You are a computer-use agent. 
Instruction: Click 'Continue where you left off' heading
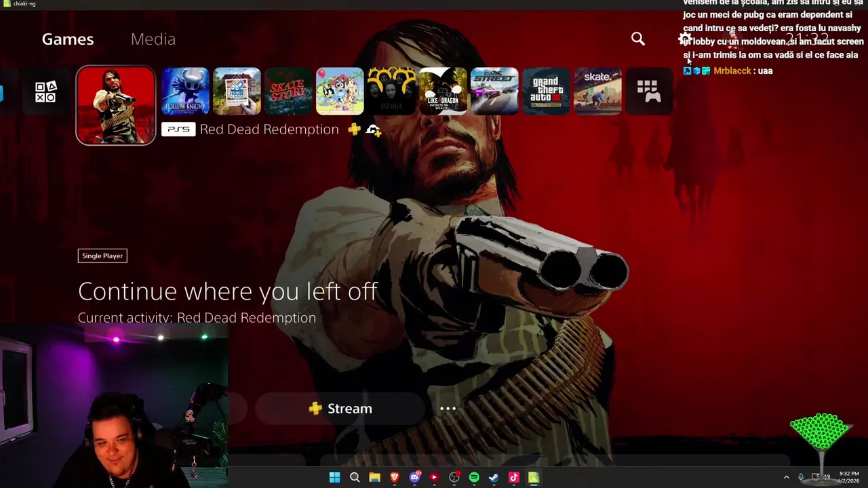tap(228, 291)
